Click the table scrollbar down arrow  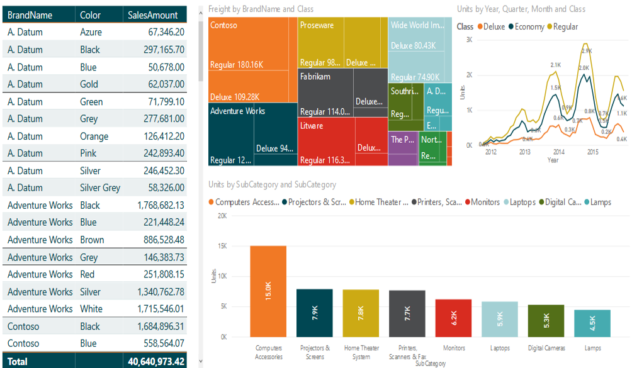pos(201,362)
